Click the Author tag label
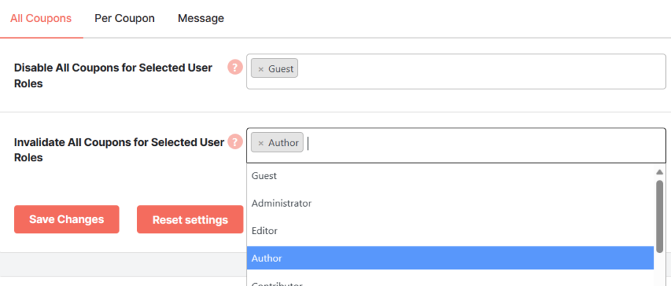 [283, 143]
